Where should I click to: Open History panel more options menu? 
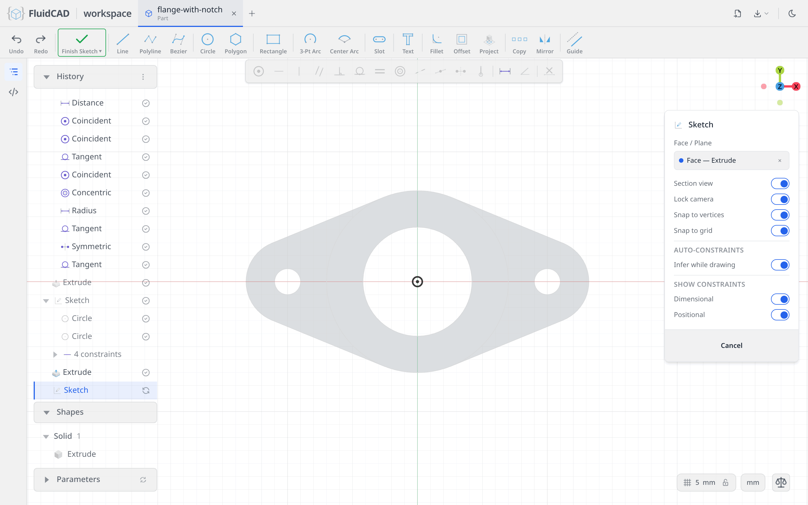[x=143, y=77]
